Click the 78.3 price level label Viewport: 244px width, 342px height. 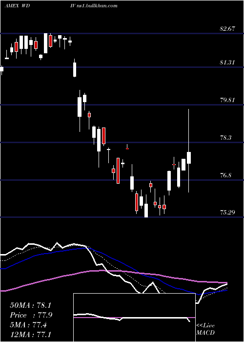point(226,138)
